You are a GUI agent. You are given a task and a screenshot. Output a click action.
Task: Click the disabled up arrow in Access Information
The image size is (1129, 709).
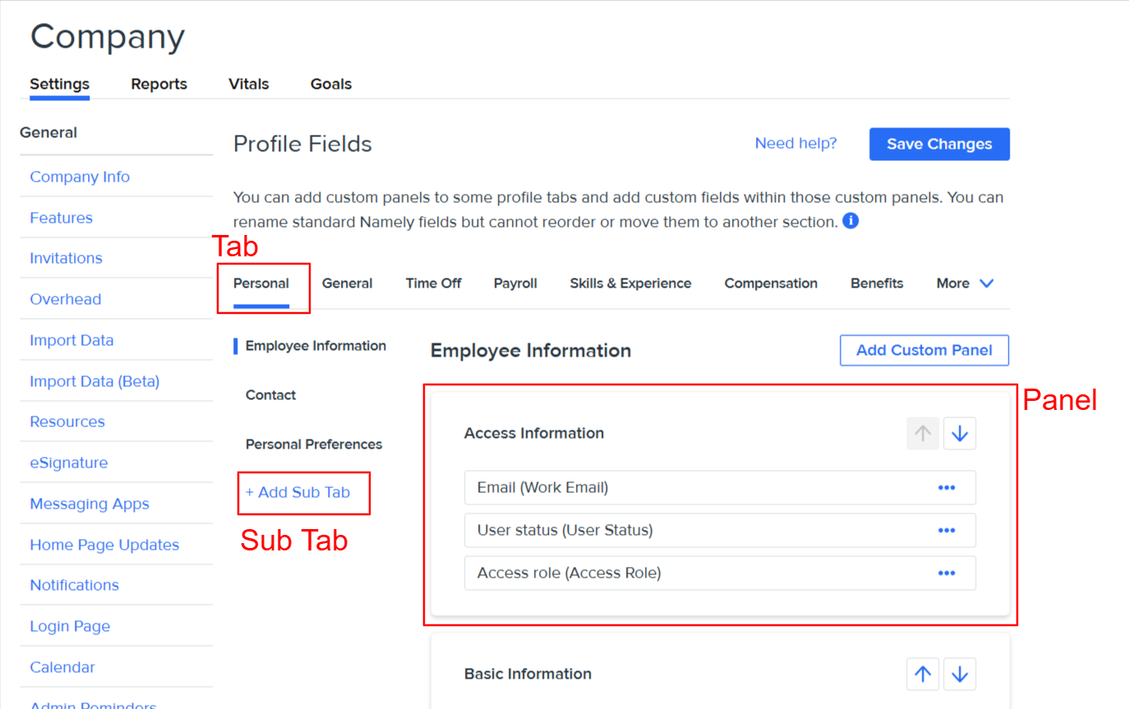(x=923, y=433)
